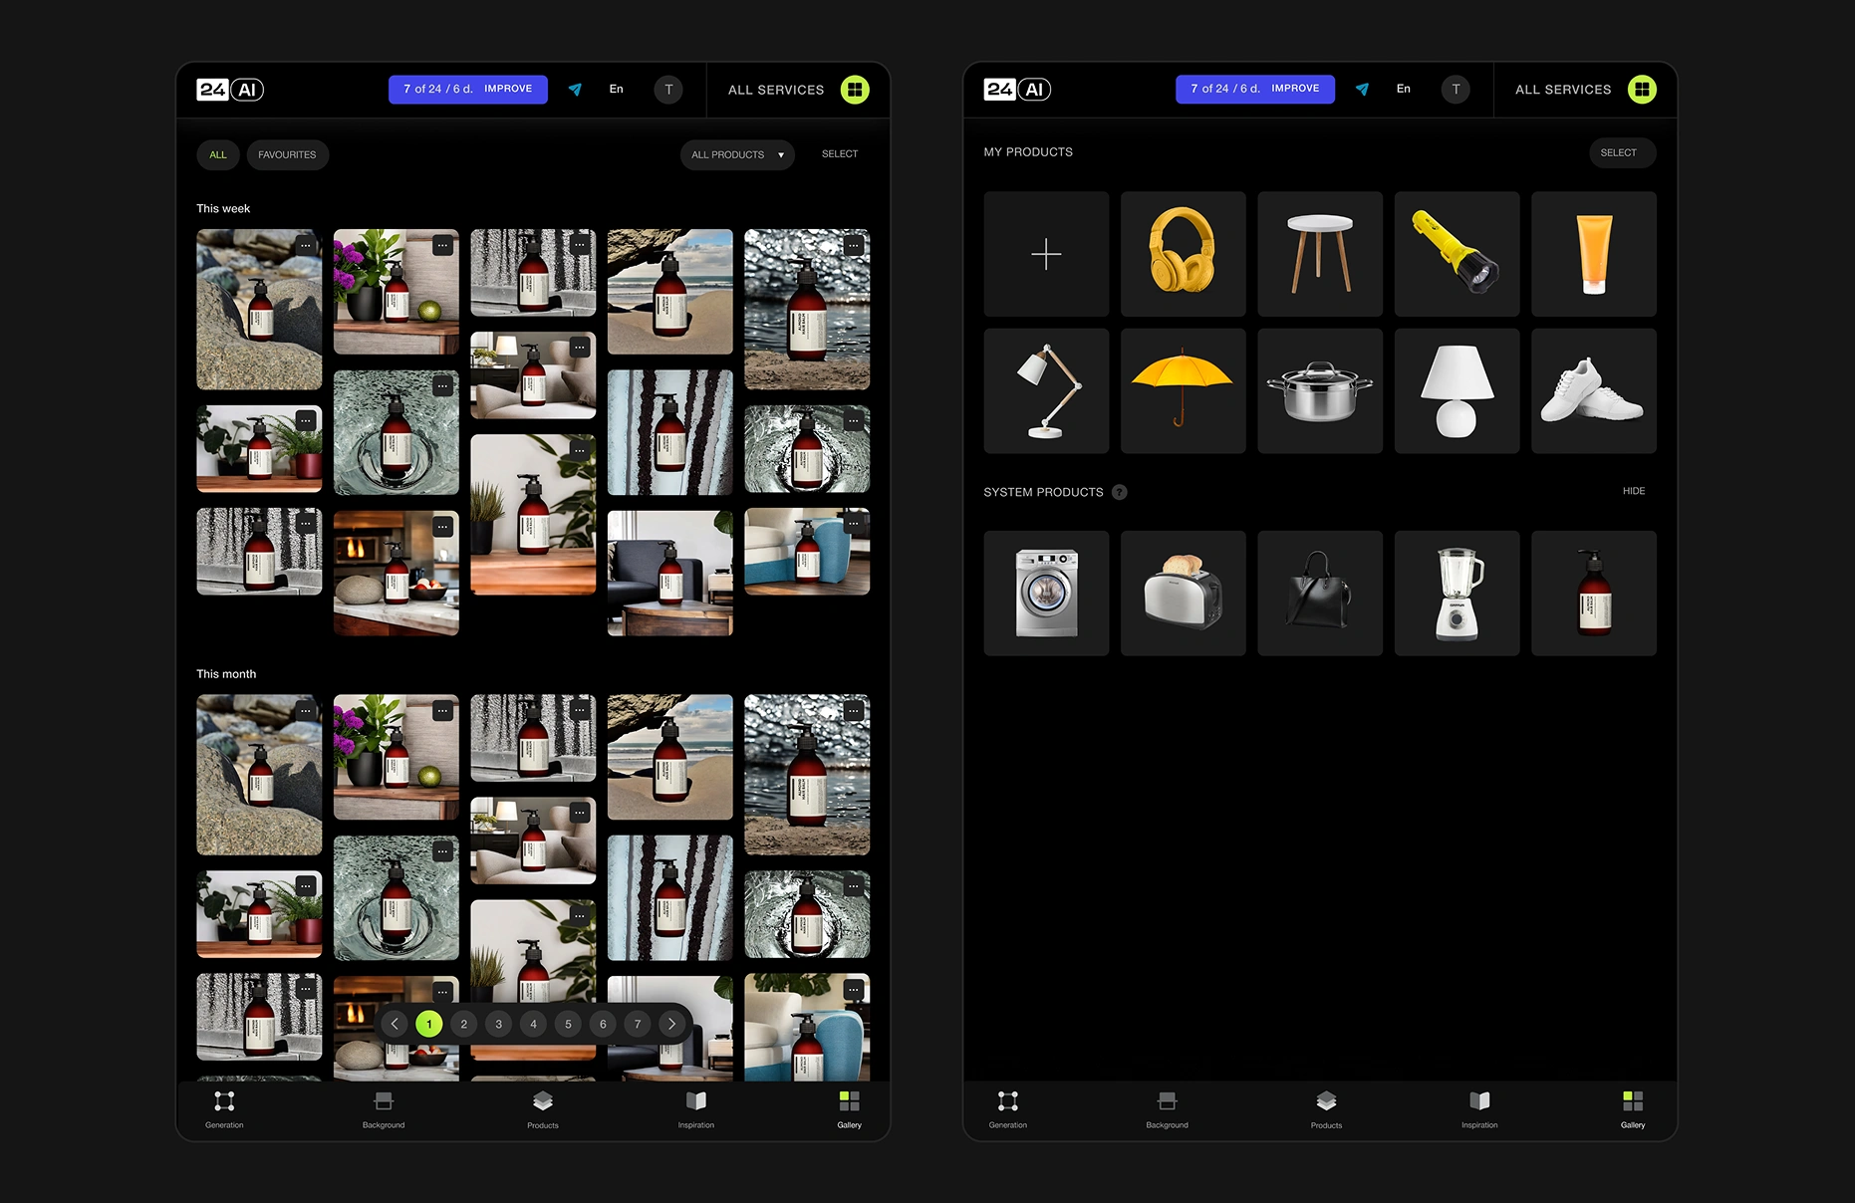Go to next page with right arrow
The height and width of the screenshot is (1203, 1855).
point(672,1024)
